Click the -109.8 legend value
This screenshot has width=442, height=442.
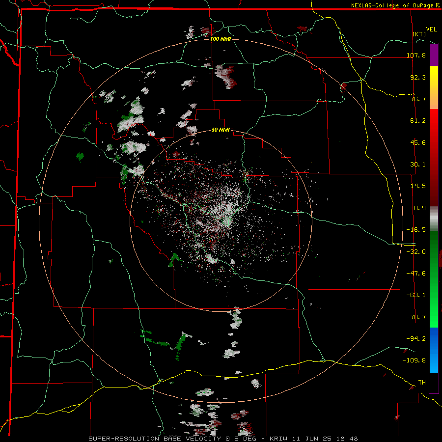414,360
